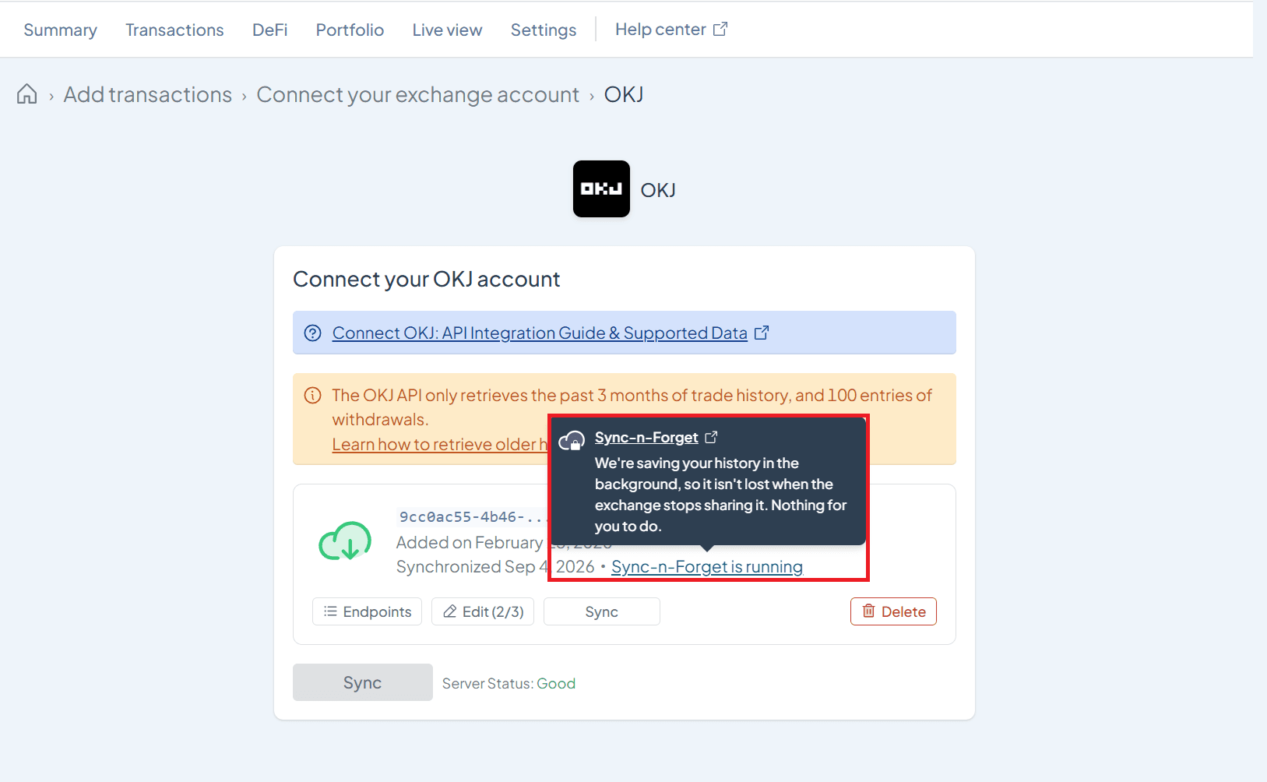Open the Help center link
1267x782 pixels.
(671, 30)
